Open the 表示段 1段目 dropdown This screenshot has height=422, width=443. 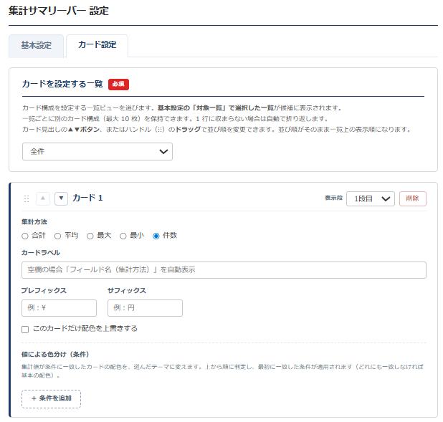pyautogui.click(x=371, y=198)
